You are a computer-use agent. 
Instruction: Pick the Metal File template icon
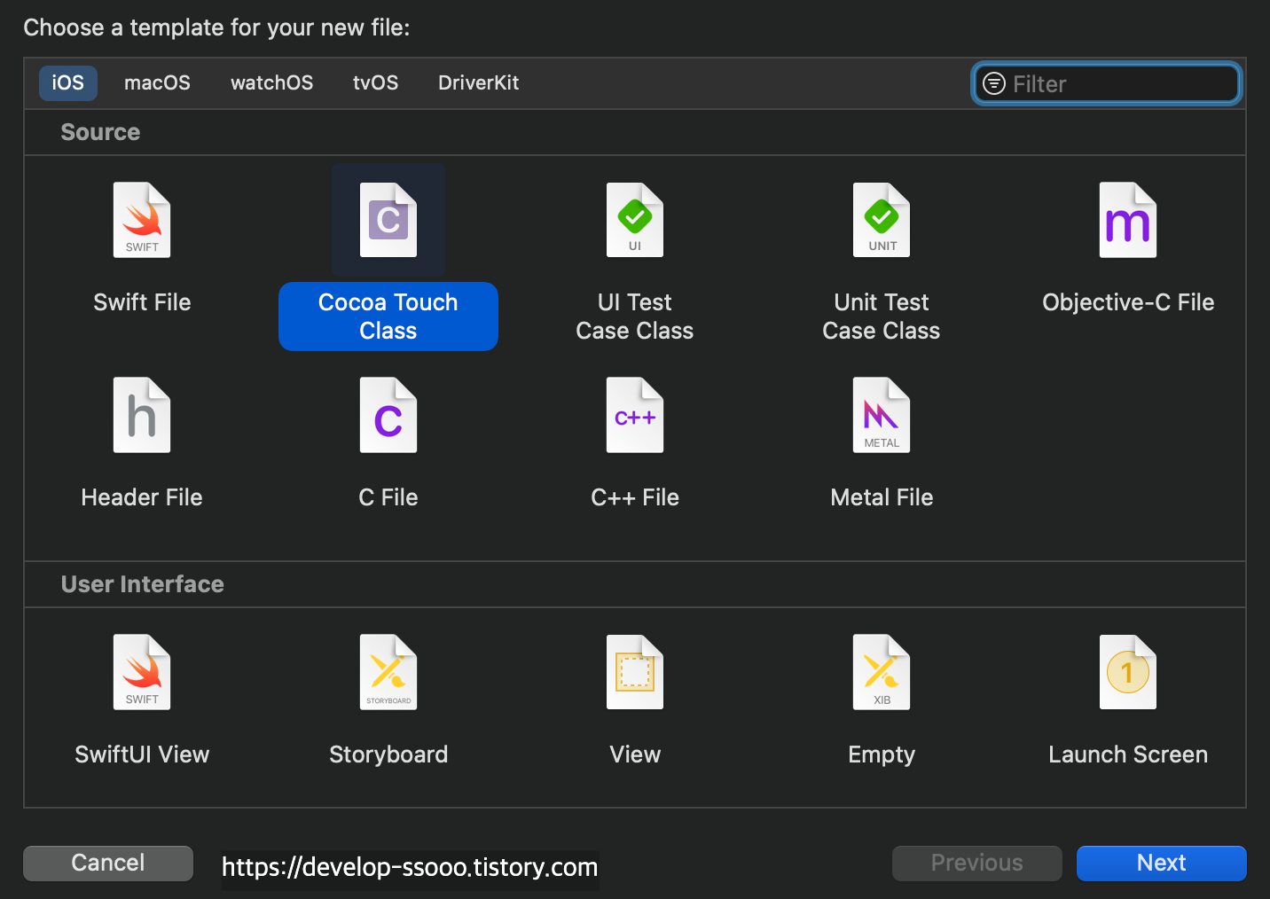(x=882, y=415)
